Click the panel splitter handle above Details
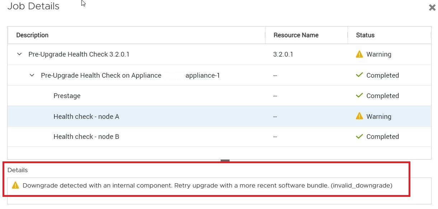Screen dimensions: 438x209 pyautogui.click(x=225, y=161)
